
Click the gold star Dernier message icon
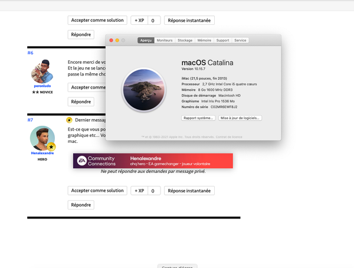click(x=69, y=120)
